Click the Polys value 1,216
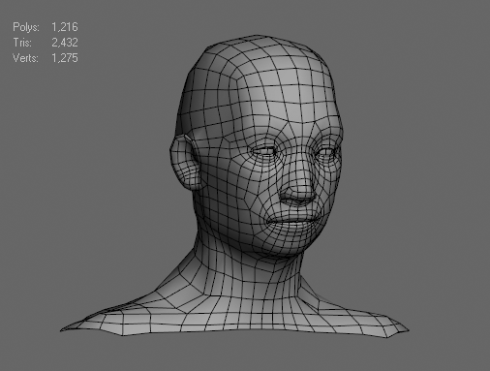 coord(65,27)
